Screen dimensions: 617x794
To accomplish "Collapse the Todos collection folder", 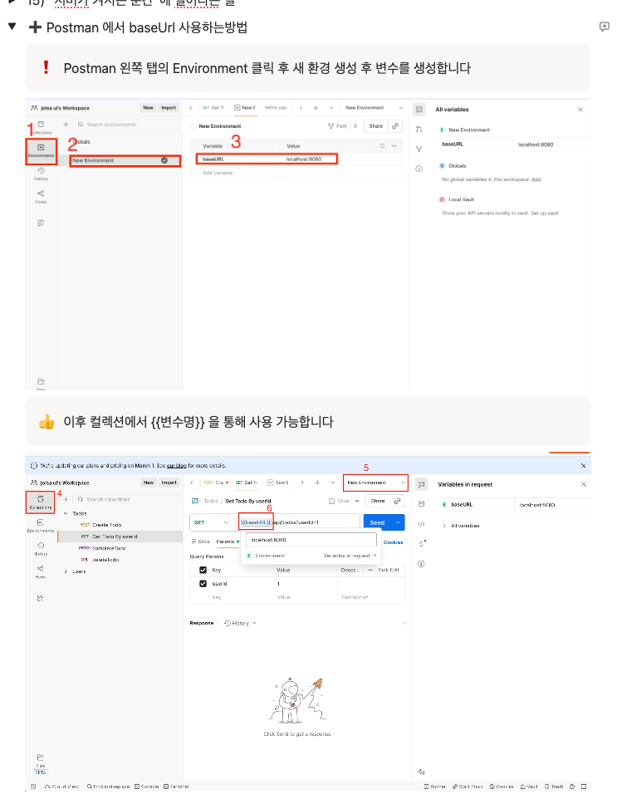I will click(x=66, y=513).
